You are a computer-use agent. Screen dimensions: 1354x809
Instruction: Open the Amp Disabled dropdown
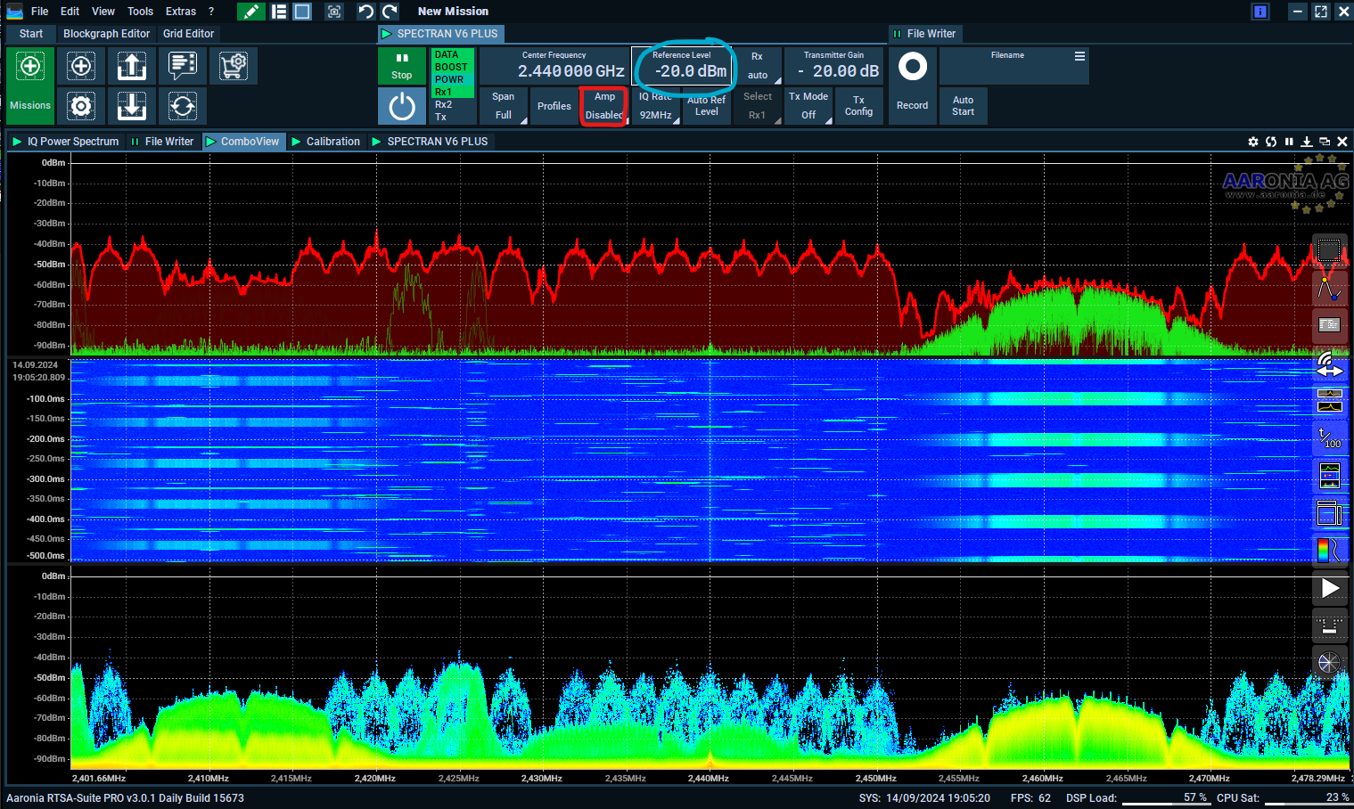[604, 106]
